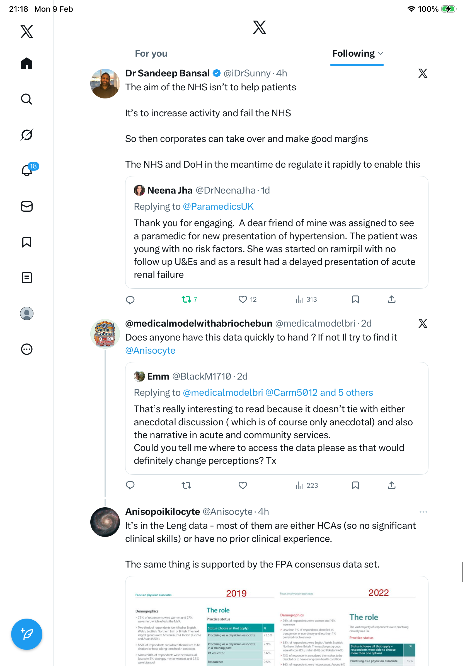This screenshot has height=666, width=465.
Task: Open Notifications bell with 18 badge
Action: click(x=27, y=171)
